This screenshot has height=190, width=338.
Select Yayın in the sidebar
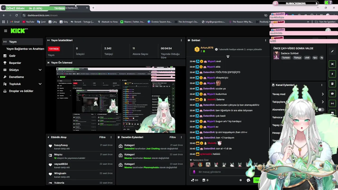(22, 42)
